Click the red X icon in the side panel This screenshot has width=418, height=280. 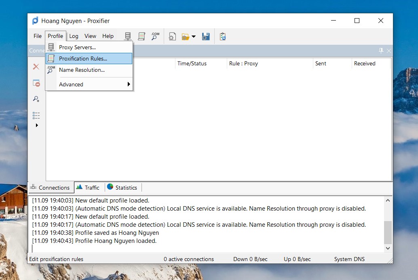pyautogui.click(x=36, y=67)
